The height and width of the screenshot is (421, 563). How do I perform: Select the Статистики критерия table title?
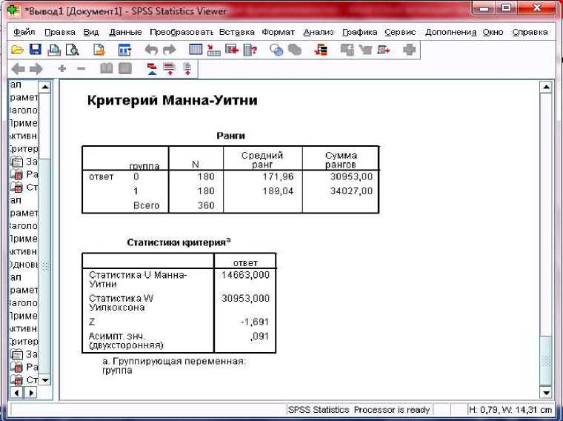pos(179,242)
